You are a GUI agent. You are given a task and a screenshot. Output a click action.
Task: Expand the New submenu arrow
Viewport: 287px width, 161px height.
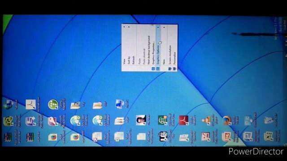[164, 27]
